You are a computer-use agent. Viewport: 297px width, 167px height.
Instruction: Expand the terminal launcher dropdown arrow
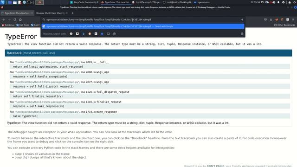(x=32, y=2)
